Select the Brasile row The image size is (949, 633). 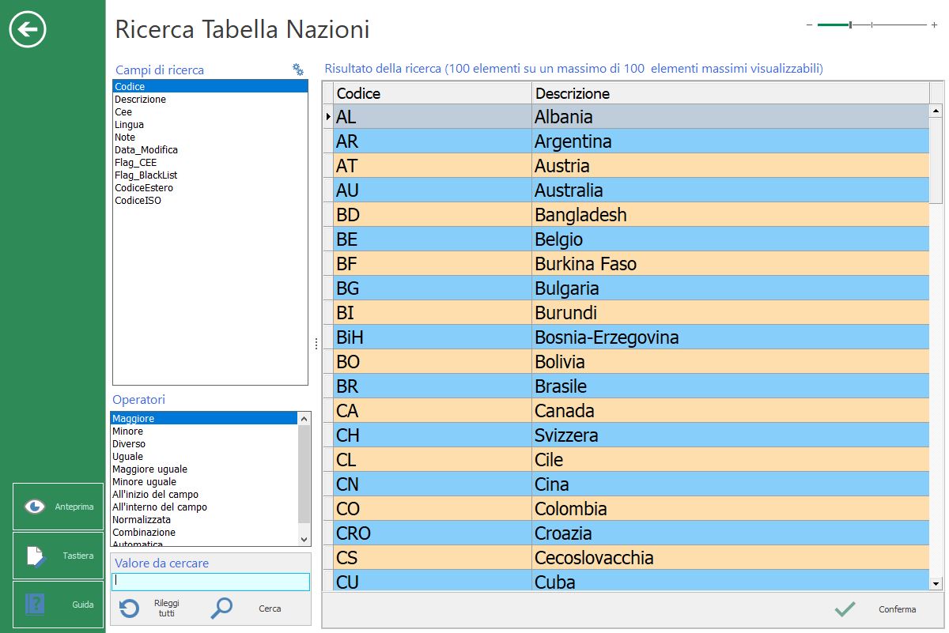[x=626, y=386]
